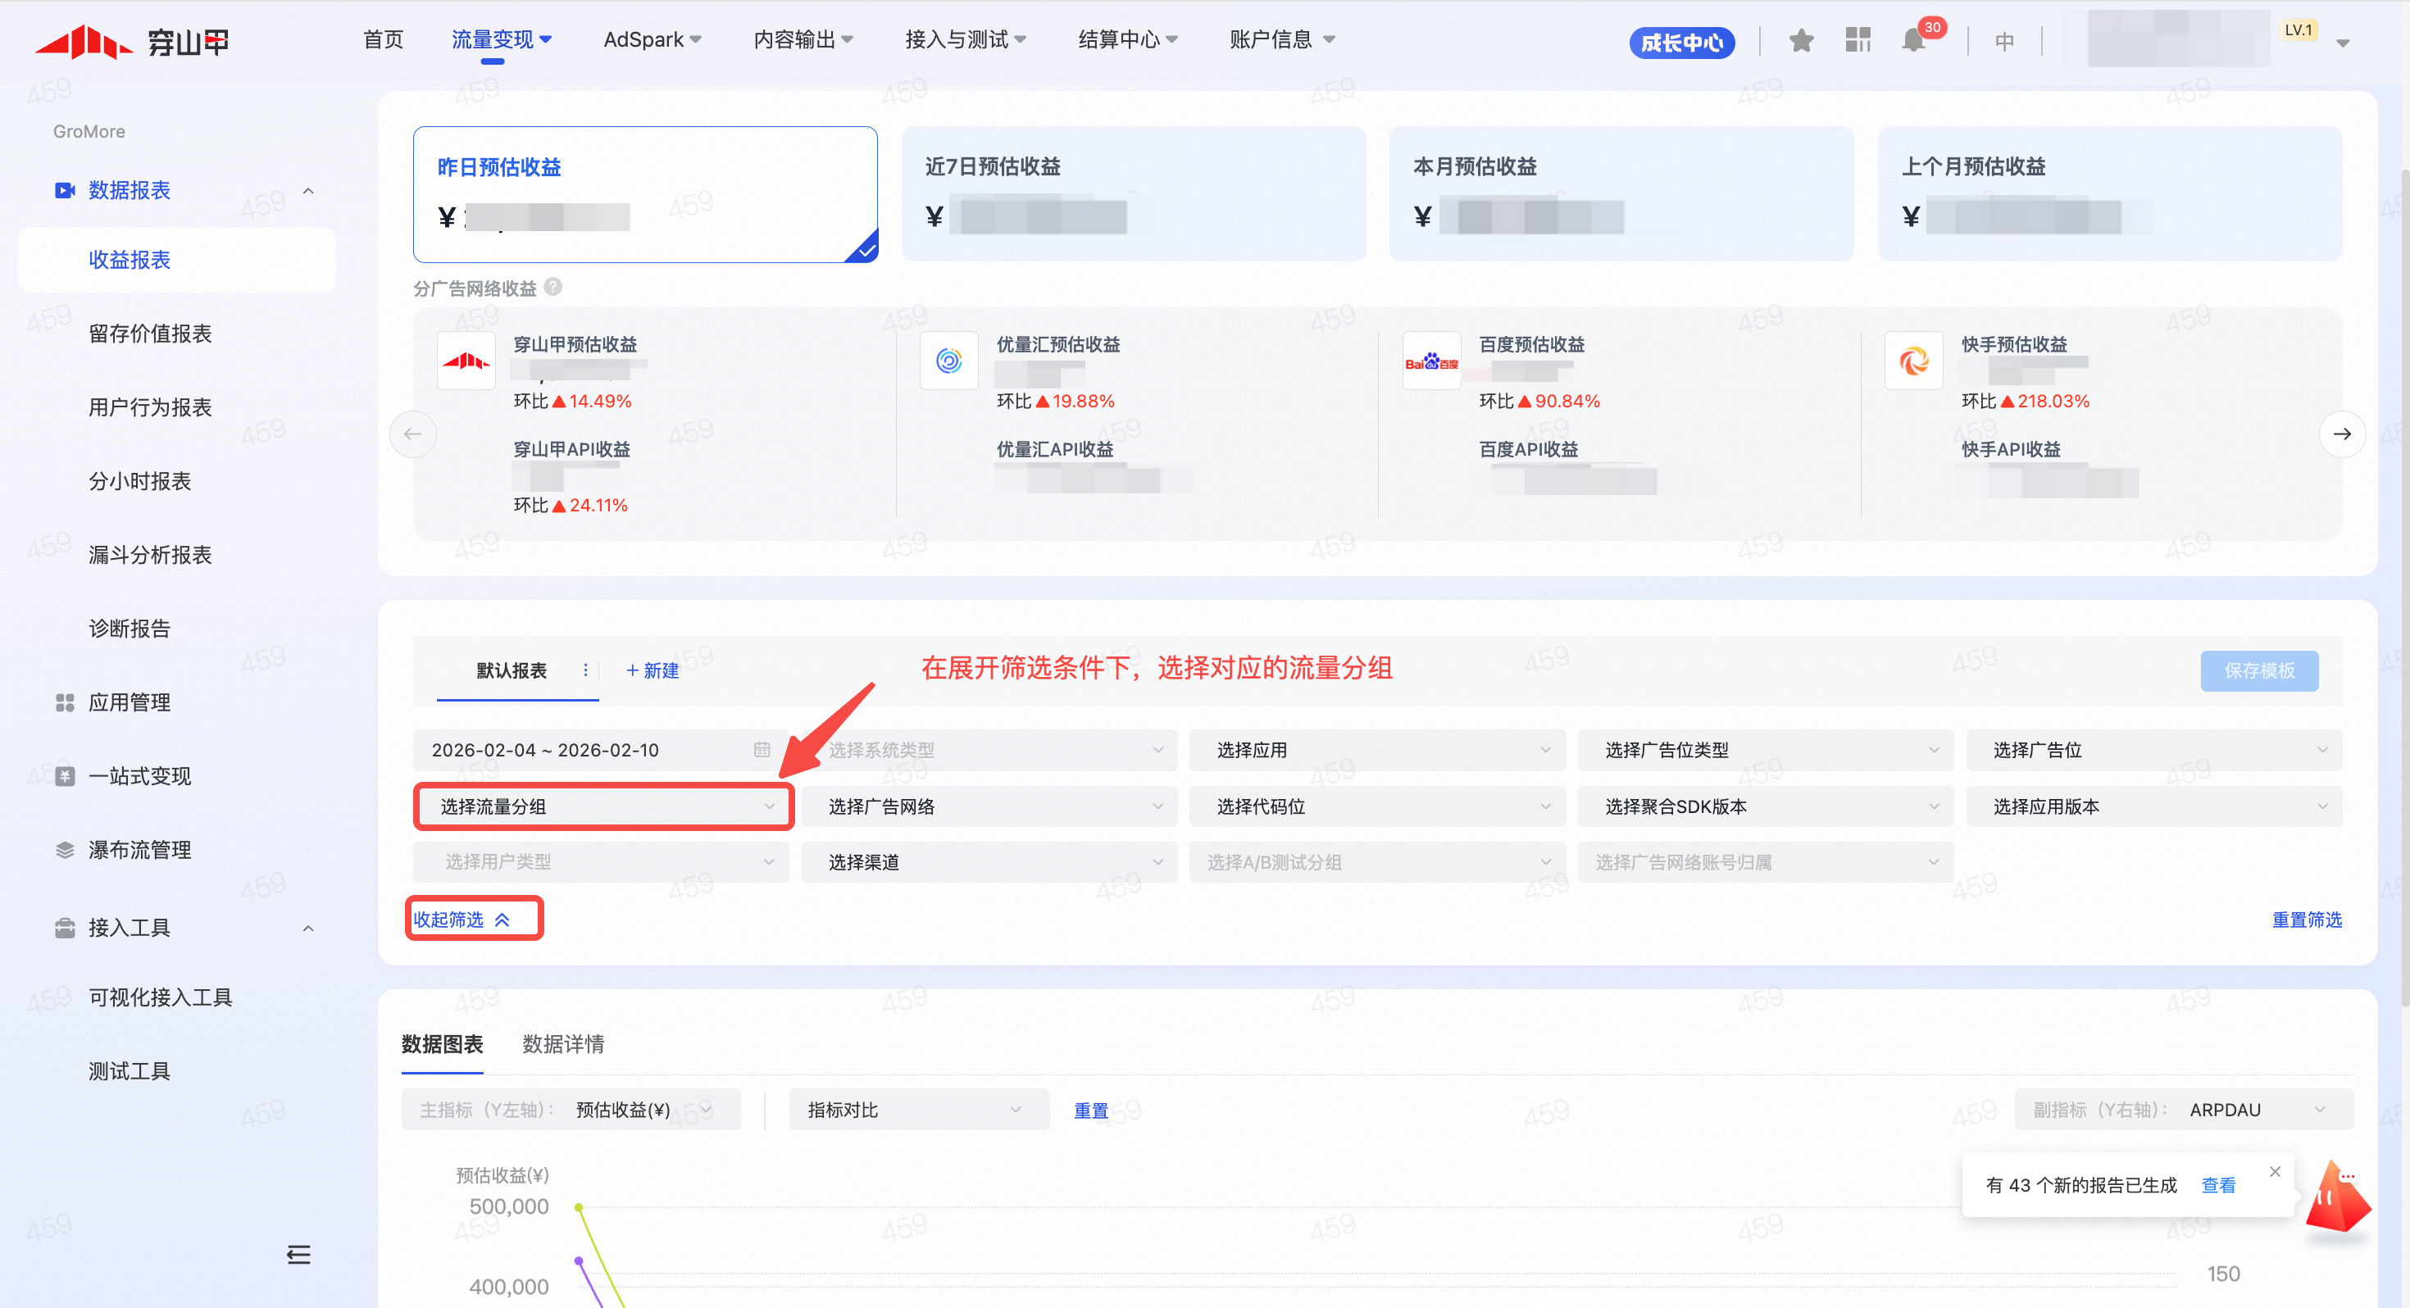2410x1308 pixels.
Task: Click right arrow of ad network carousel
Action: [x=2342, y=434]
